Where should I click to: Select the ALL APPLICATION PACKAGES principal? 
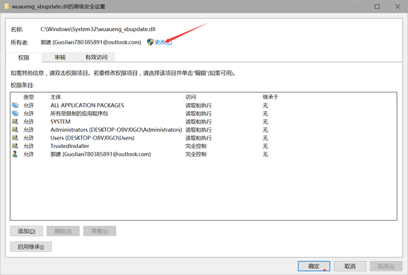click(87, 105)
